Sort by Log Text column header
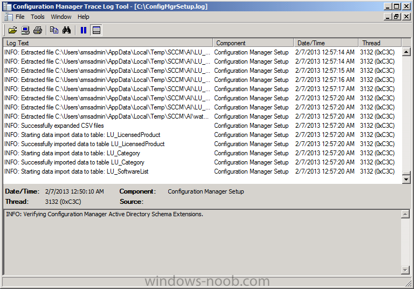This screenshot has height=289, width=414. (x=108, y=43)
